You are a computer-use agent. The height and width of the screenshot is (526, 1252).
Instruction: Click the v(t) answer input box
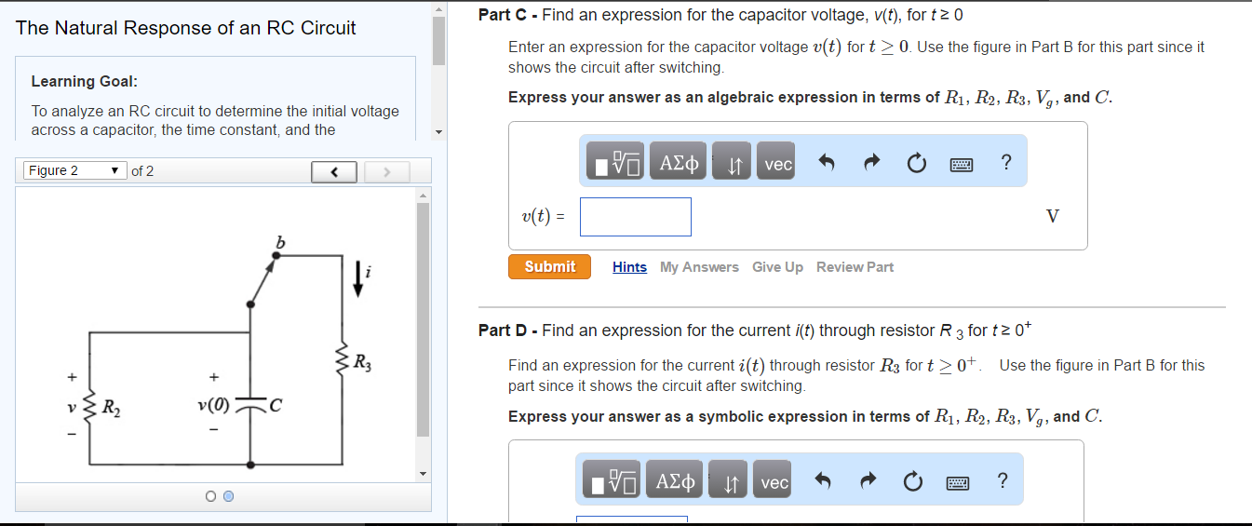(x=636, y=217)
